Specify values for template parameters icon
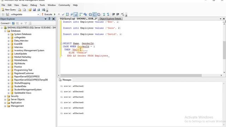Image resolution: width=226 pixels, height=127 pixels. click(123, 14)
